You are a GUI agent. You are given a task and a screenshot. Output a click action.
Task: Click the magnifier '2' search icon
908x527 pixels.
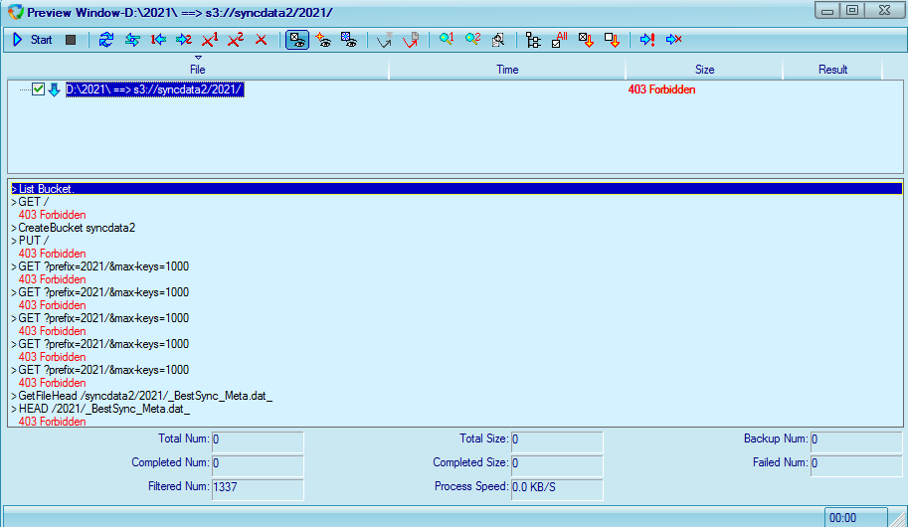point(472,40)
